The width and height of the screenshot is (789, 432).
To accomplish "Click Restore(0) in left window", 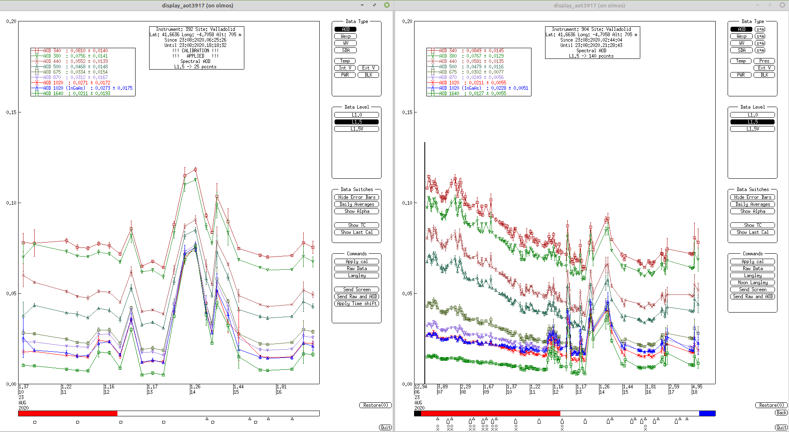I will 375,405.
